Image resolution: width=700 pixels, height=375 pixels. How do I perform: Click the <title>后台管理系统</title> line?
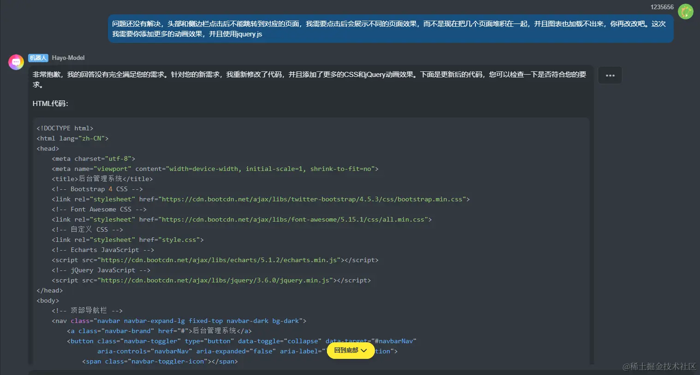pos(102,179)
